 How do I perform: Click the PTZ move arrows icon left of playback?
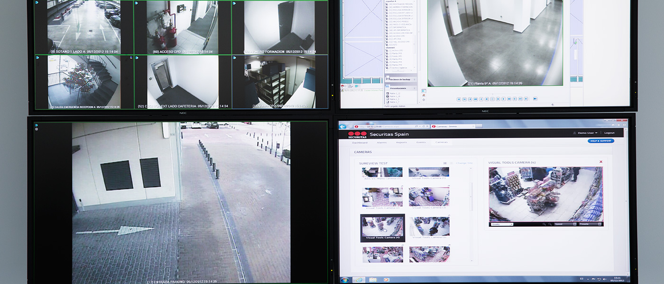424,100
